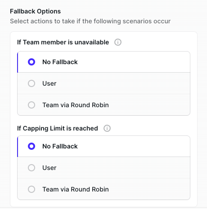Select No Fallback radio for unavailable team member

pos(31,62)
